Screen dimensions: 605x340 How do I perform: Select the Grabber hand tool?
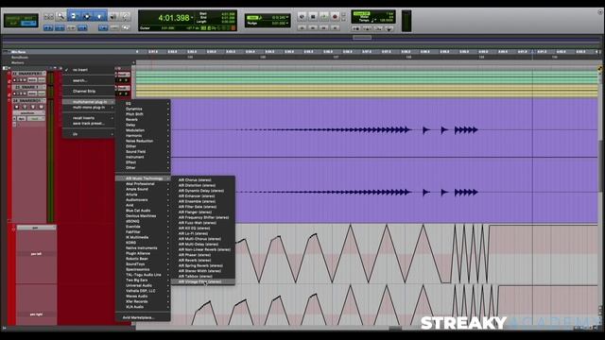point(99,16)
